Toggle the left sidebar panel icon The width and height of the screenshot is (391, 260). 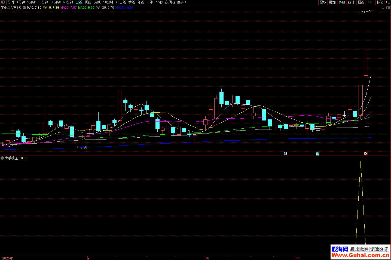click(x=3, y=2)
